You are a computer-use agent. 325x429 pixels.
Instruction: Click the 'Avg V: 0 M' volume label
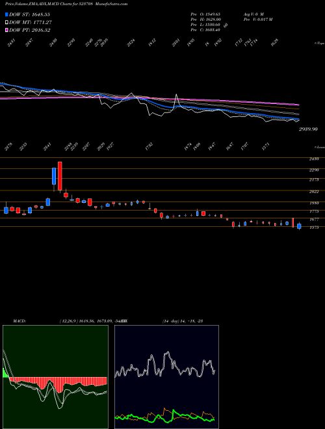pyautogui.click(x=253, y=14)
